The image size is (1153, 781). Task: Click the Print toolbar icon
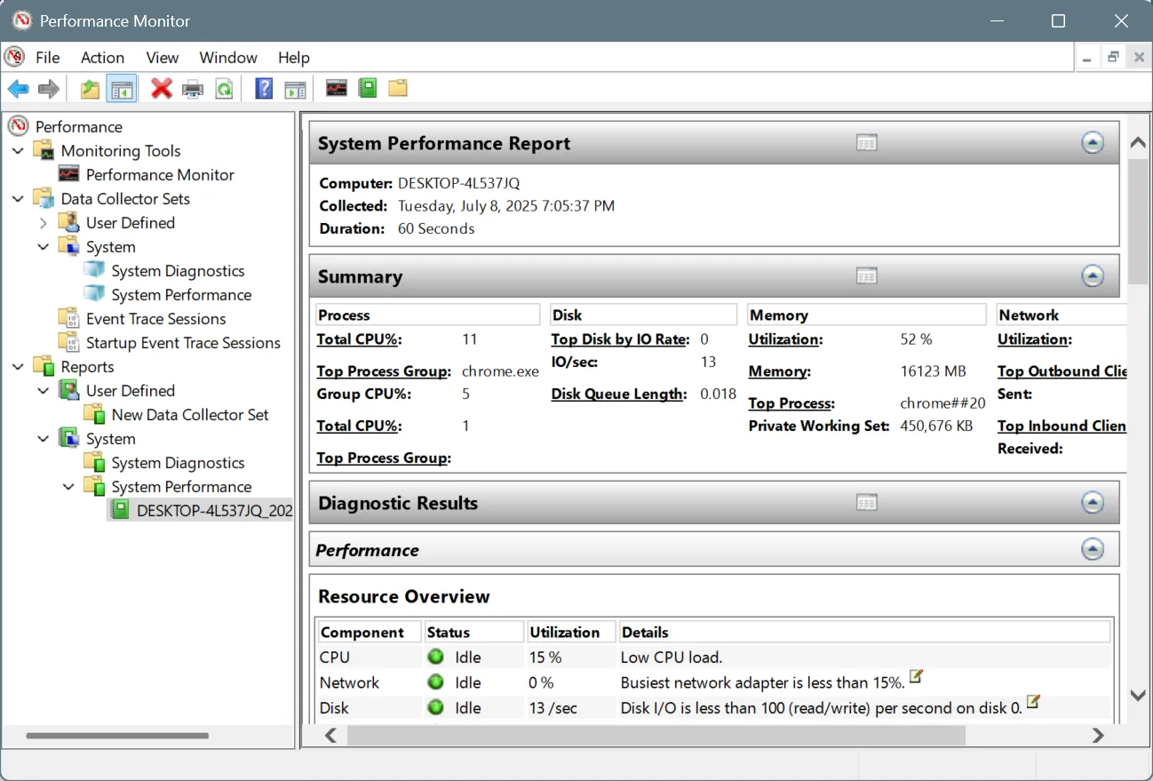[193, 88]
